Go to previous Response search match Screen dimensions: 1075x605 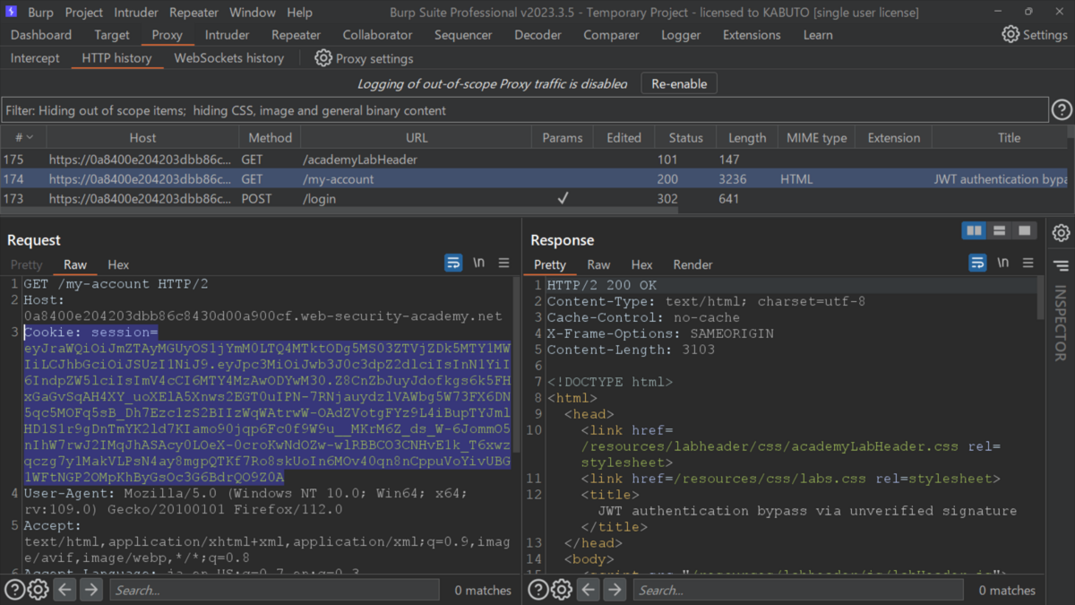pyautogui.click(x=589, y=590)
